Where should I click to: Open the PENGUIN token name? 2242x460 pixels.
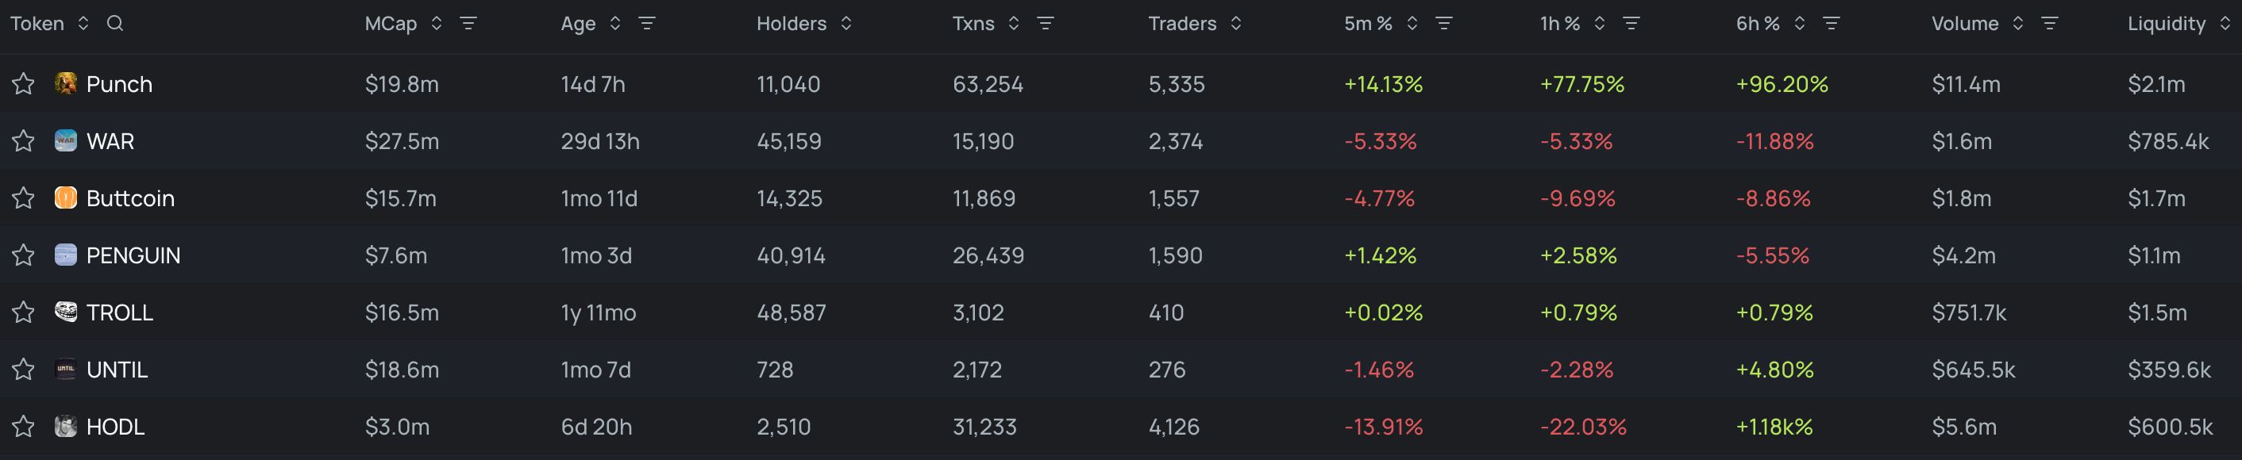click(x=133, y=255)
